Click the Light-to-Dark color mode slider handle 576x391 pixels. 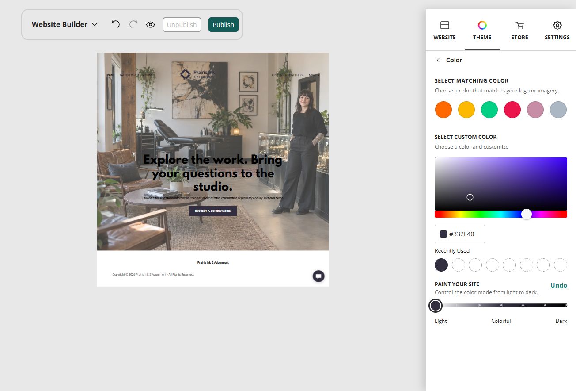tap(436, 305)
